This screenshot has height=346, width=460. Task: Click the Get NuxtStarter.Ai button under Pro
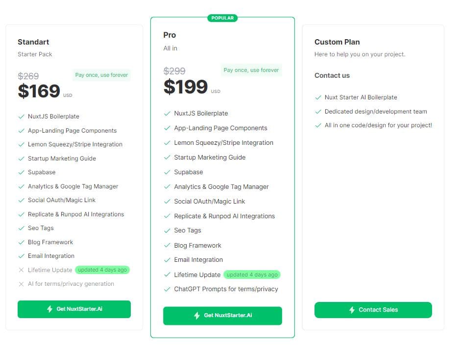pyautogui.click(x=222, y=316)
